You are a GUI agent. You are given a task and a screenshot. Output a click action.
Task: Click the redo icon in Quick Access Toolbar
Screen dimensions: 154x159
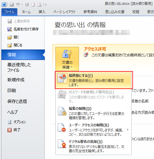pos(27,5)
